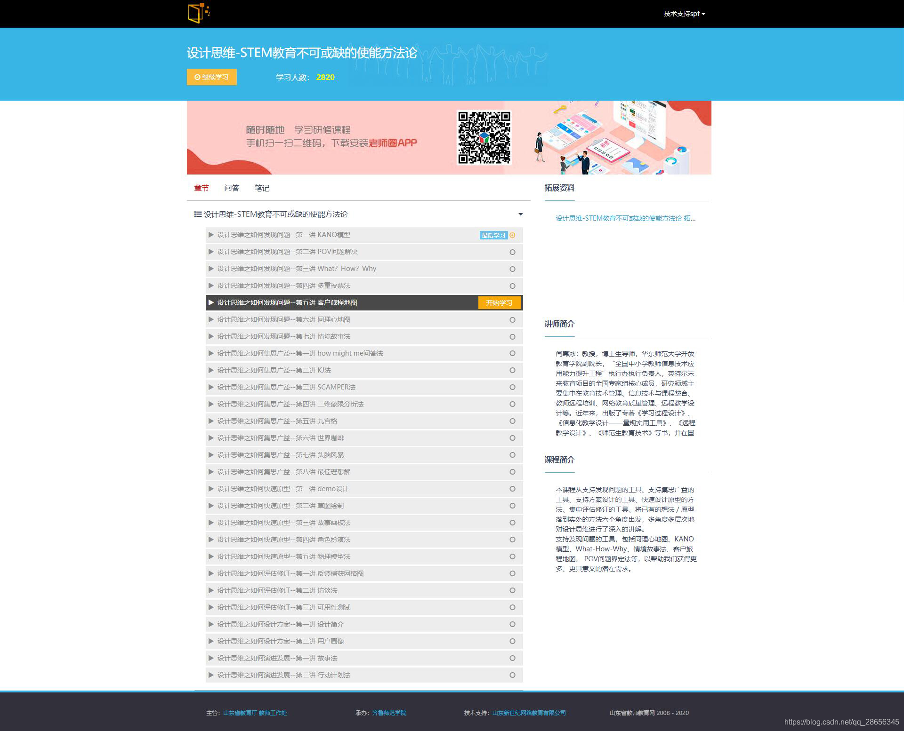904x731 pixels.
Task: Click progress circle for 多重投票法 lesson
Action: tap(512, 286)
